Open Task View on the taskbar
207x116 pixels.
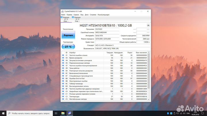coord(56,113)
